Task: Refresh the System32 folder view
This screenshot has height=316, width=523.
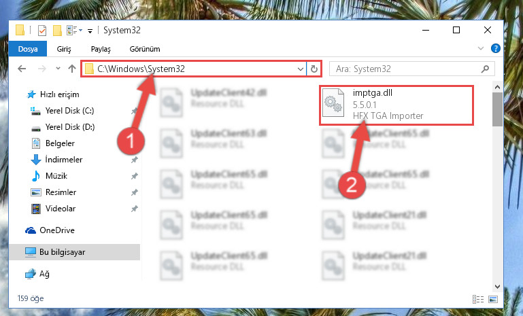Action: point(314,69)
